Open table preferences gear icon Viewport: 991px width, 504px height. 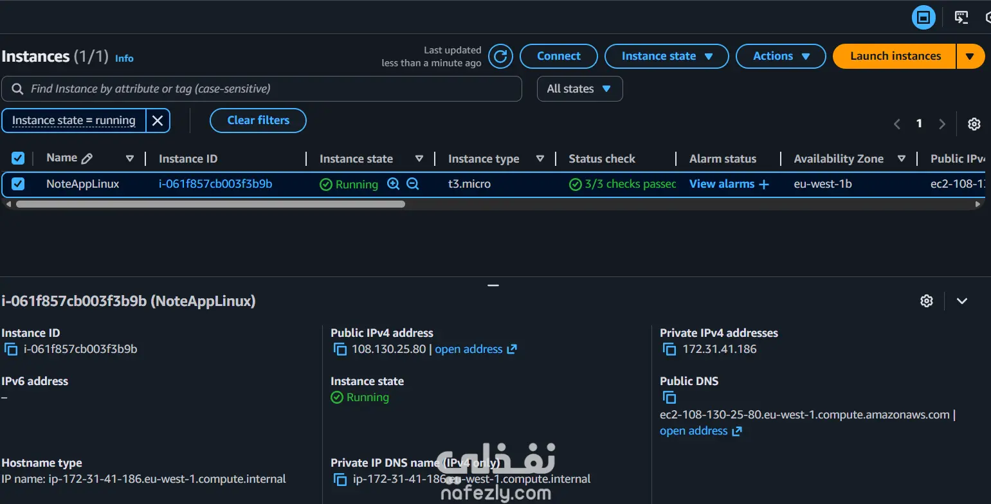tap(974, 124)
